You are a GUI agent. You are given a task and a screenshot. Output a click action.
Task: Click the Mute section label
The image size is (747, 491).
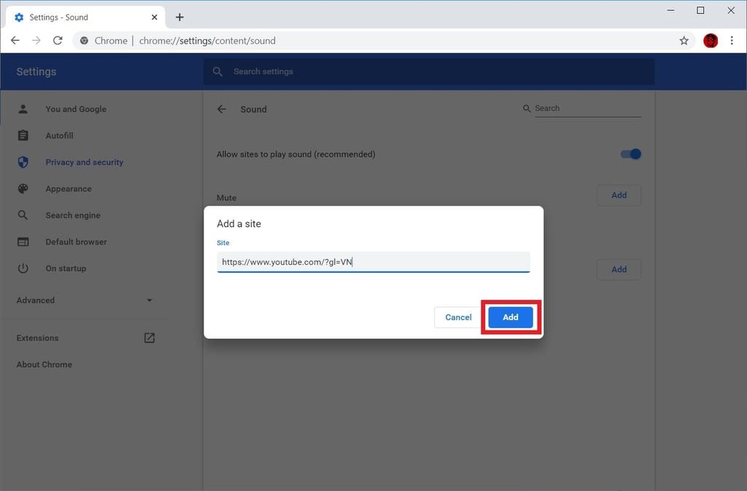click(x=227, y=198)
